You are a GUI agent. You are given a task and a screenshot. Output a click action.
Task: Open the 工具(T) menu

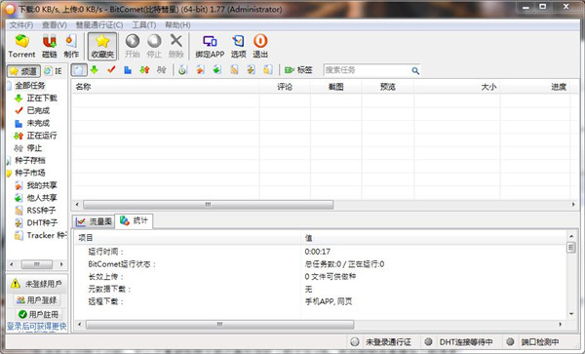(x=144, y=25)
